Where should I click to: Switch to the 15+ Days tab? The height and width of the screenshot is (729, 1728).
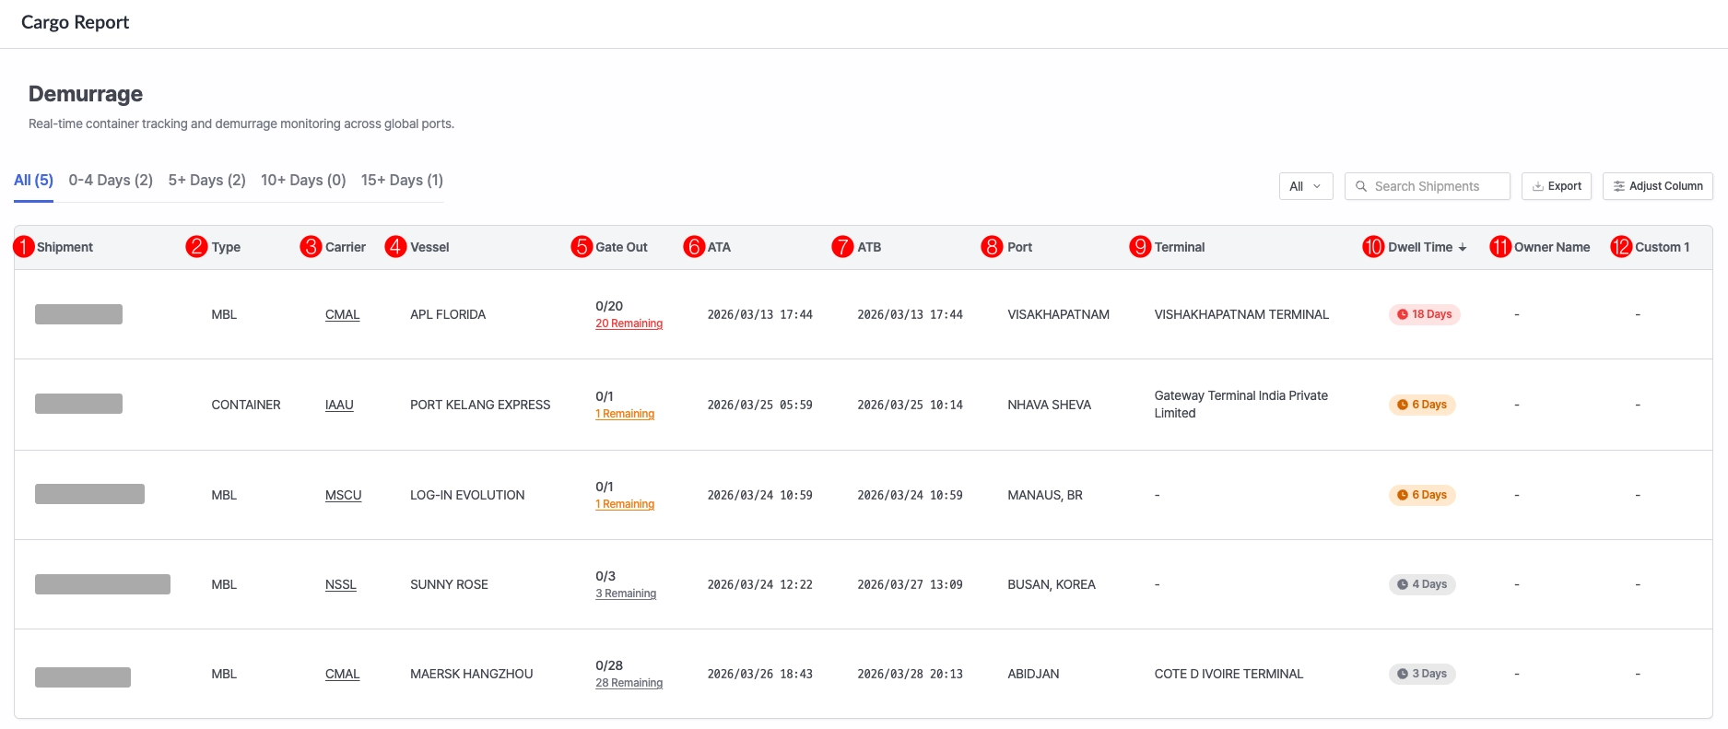[x=402, y=180]
